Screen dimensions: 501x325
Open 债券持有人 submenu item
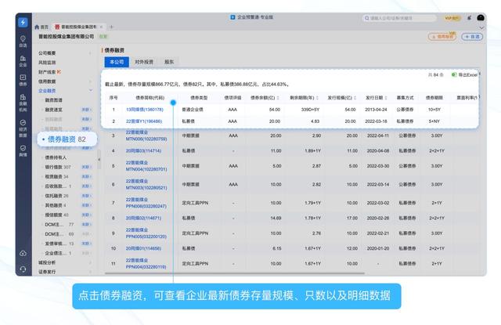(56, 157)
